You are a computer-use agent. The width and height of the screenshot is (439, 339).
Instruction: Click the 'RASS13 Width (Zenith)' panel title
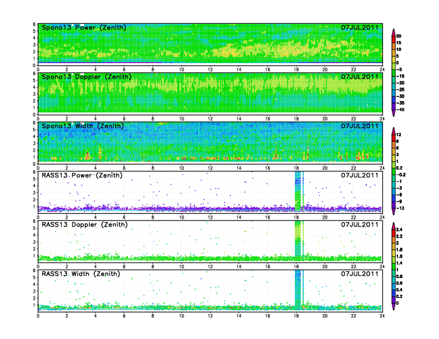[x=80, y=274]
